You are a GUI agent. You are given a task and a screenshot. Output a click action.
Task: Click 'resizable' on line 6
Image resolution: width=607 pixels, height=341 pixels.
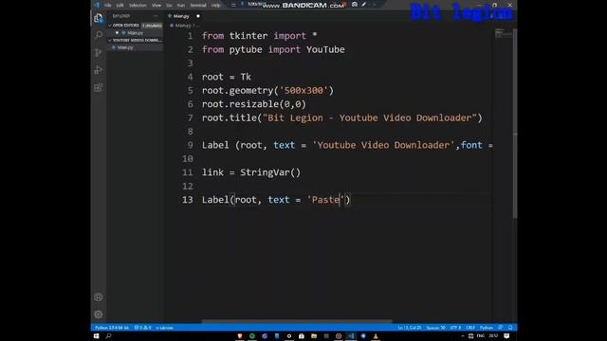[253, 104]
